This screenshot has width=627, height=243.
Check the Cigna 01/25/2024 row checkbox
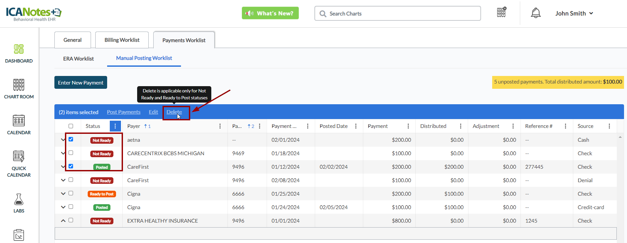(71, 193)
